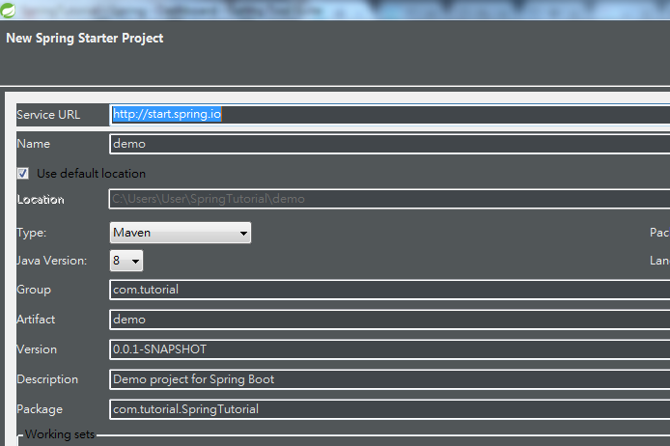Click the Spring leaf icon in title bar
The width and height of the screenshot is (670, 446).
point(8,10)
